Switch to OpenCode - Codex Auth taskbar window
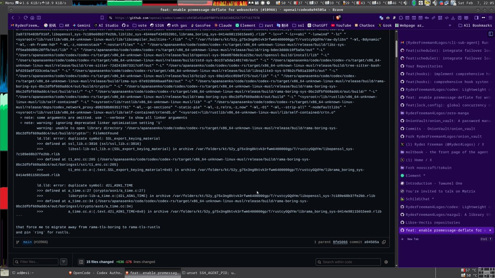Viewport: 495px width, 278px height. (95, 273)
